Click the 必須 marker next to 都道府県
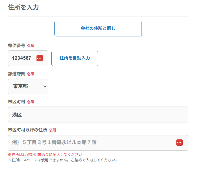208x169 pixels. 30,74
